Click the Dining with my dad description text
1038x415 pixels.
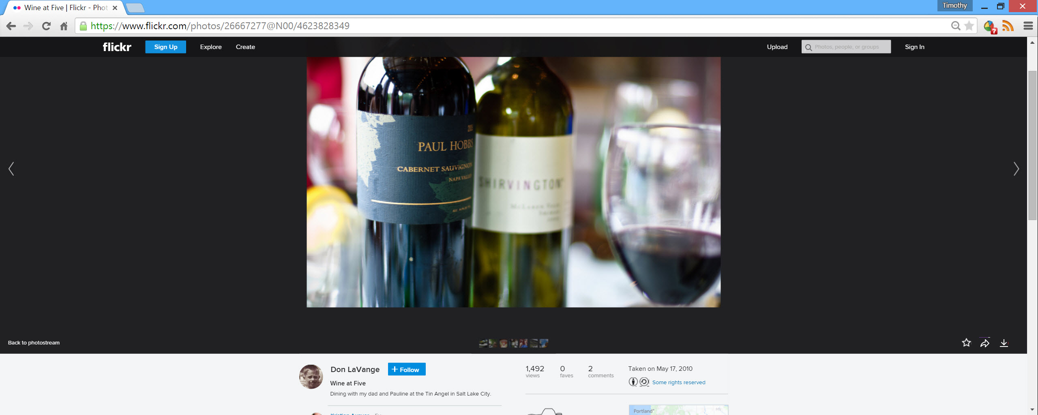pyautogui.click(x=410, y=394)
